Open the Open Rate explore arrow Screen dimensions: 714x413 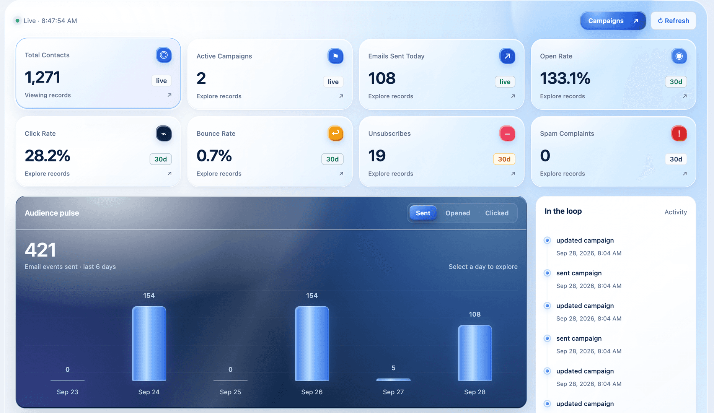click(x=685, y=96)
